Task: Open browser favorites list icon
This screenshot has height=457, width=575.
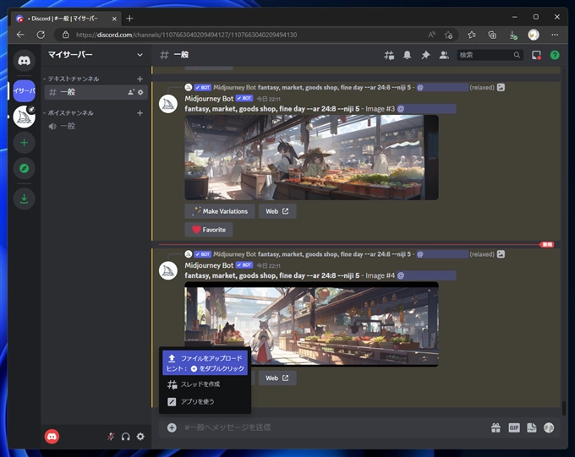Action: (472, 35)
